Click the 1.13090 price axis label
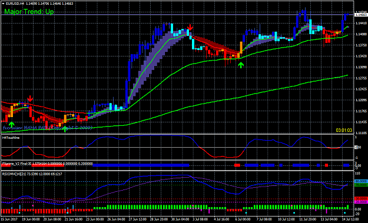368x223 pixels. (x=361, y=67)
